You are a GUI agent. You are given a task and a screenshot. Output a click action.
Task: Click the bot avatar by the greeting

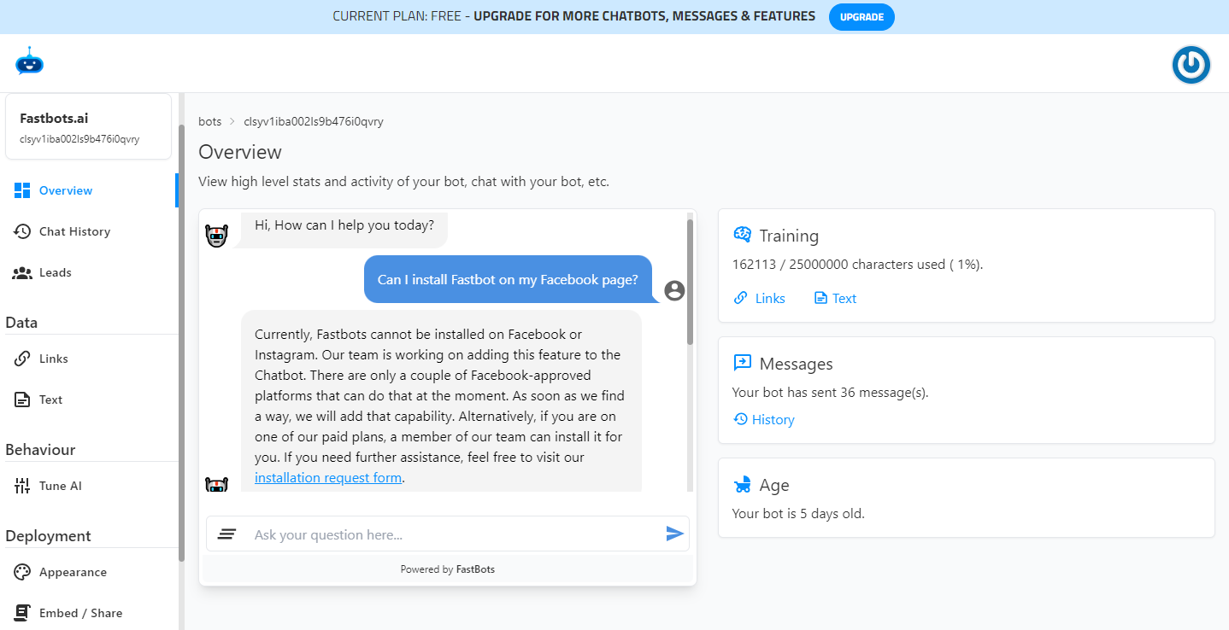tap(217, 236)
